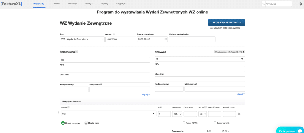Open the Raporty menu item
The height and width of the screenshot is (133, 304).
click(104, 4)
